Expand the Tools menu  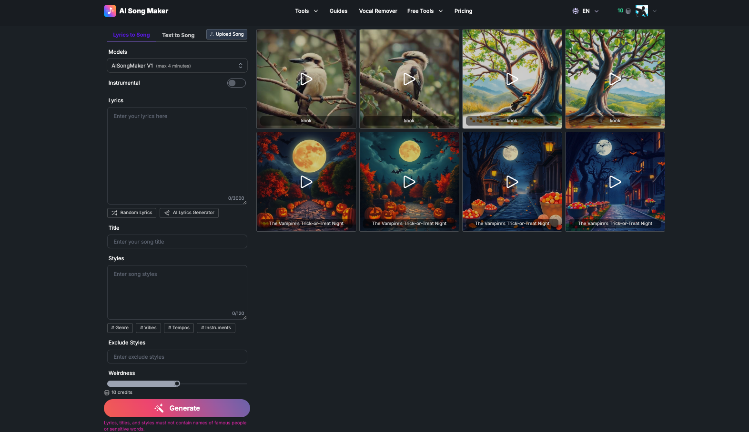pos(306,11)
